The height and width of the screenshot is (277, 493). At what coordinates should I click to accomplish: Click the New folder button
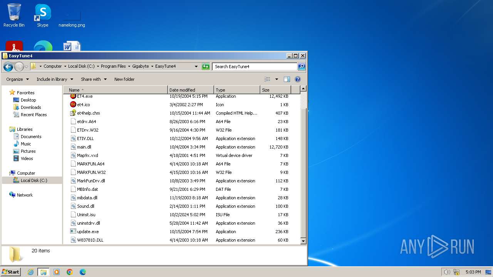tap(124, 79)
